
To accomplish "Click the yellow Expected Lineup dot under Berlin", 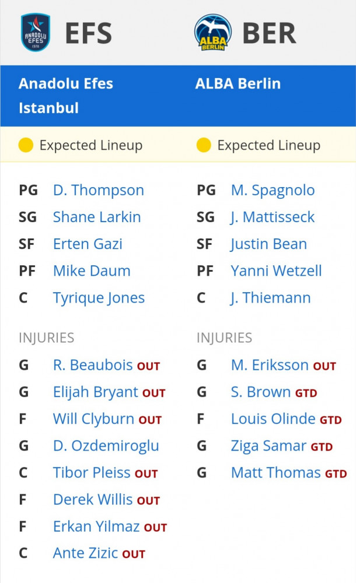I will pyautogui.click(x=204, y=145).
